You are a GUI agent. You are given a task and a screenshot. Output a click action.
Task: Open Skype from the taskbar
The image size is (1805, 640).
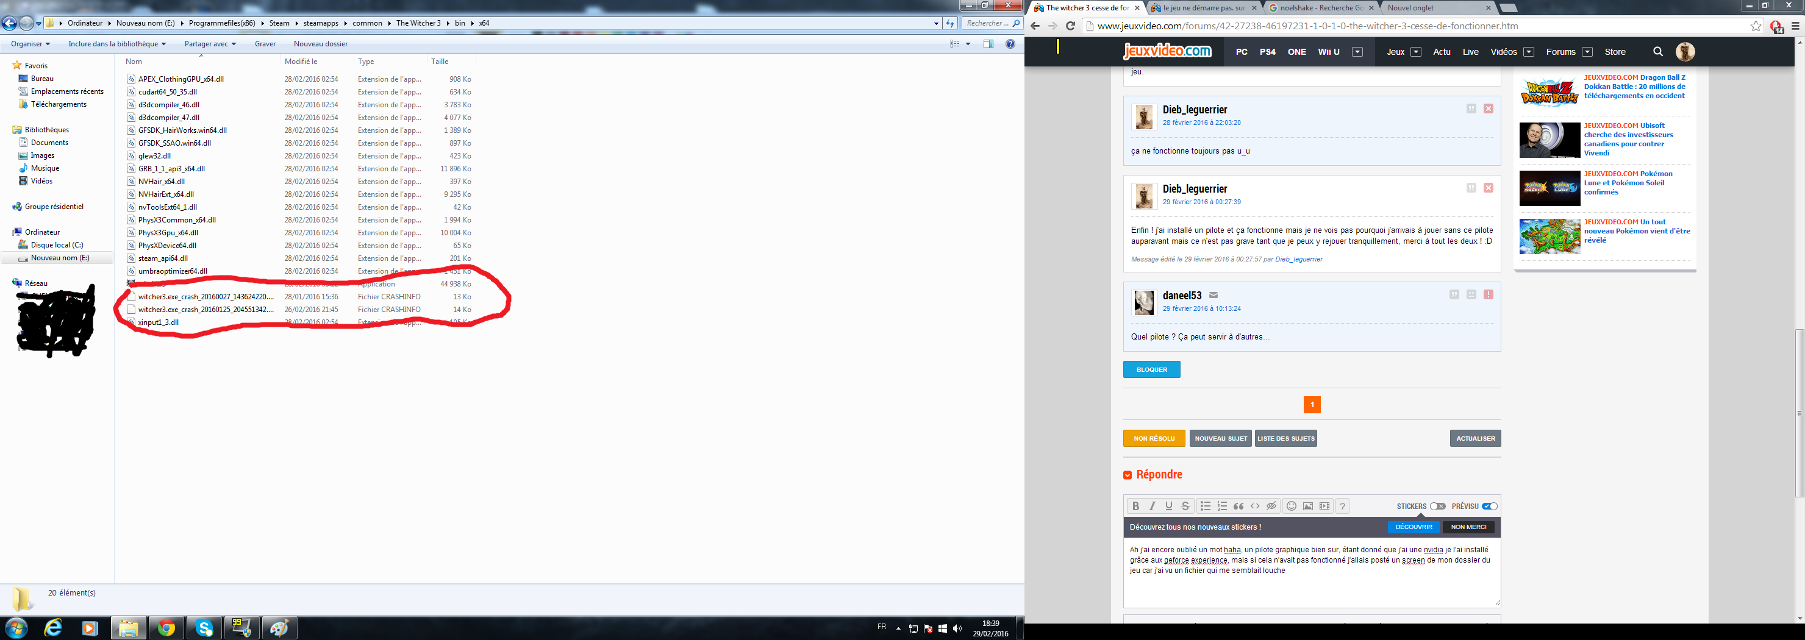tap(204, 628)
